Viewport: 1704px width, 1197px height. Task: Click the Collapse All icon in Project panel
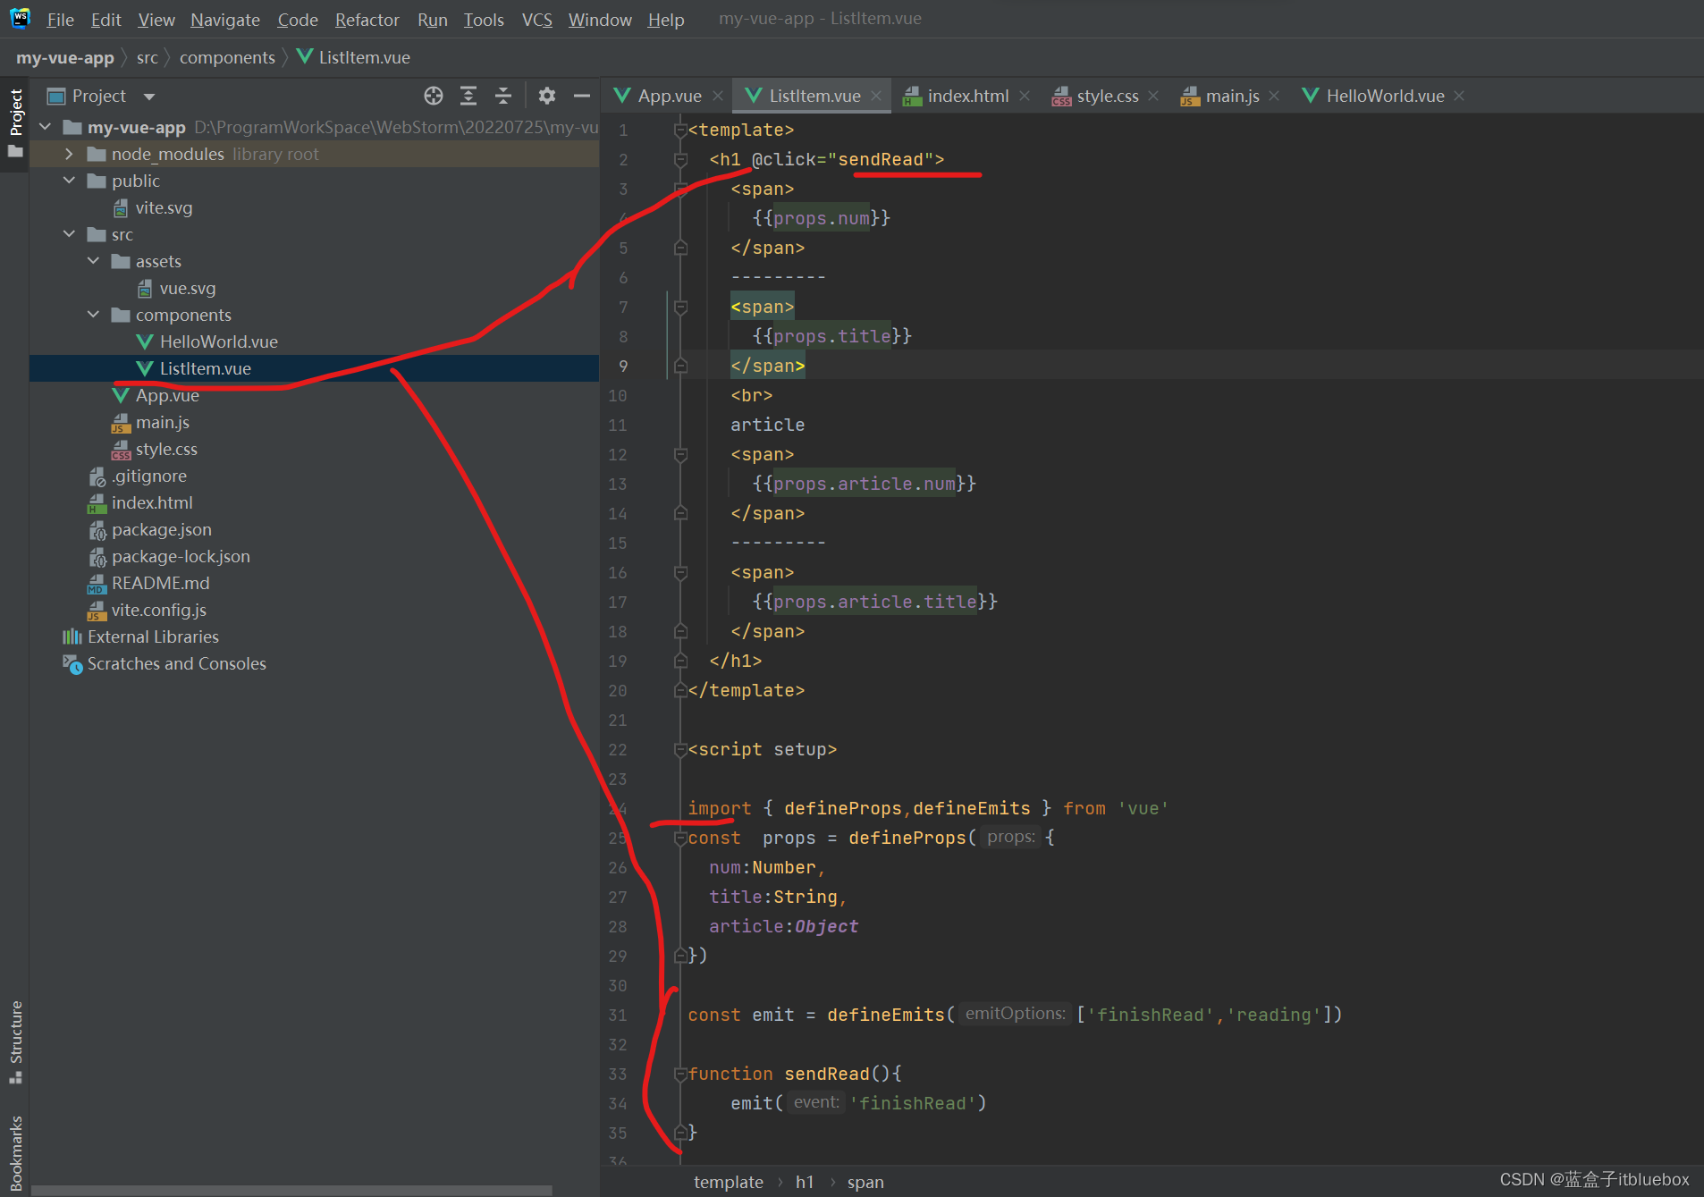(503, 96)
